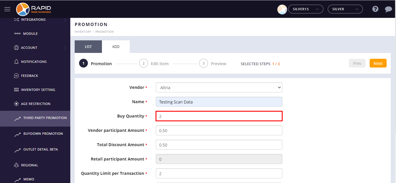Screen dimensions: 396x183
Task: Expand the Account submenu arrow
Action: click(x=65, y=48)
